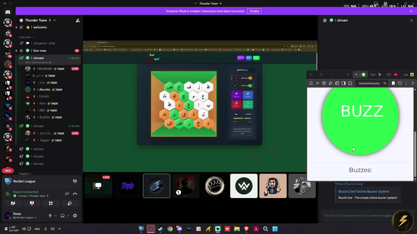Disconnect from voice with the hang-up icon

point(75,194)
